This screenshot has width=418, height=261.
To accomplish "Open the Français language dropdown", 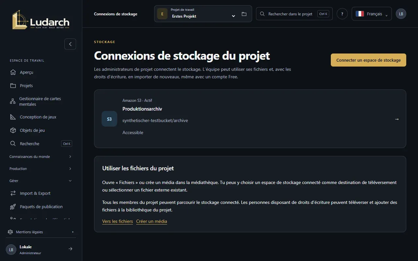I will 372,14.
